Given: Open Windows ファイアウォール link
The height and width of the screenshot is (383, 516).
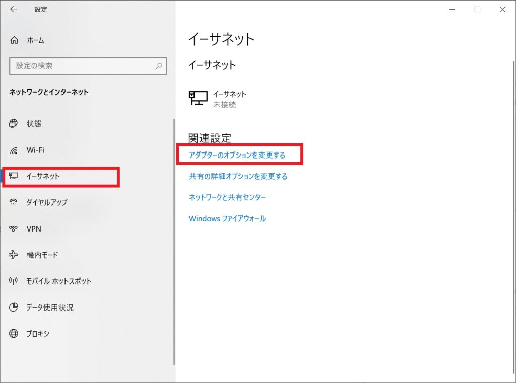Looking at the screenshot, I should point(227,218).
